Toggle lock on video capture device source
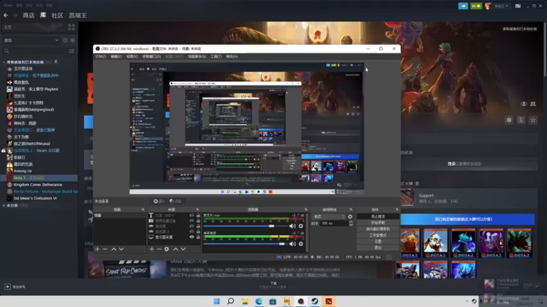This screenshot has width=547, height=307. 198,220
